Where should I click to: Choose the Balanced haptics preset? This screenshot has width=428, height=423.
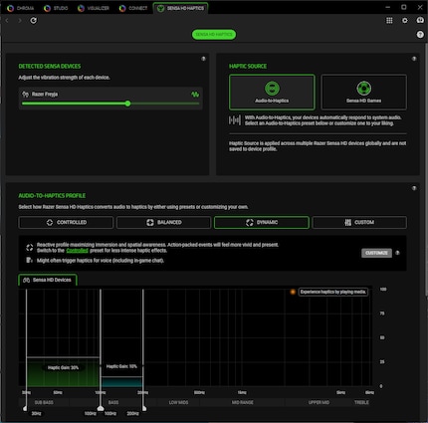(x=163, y=222)
